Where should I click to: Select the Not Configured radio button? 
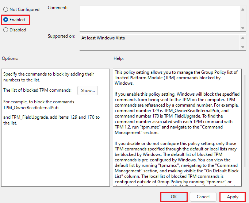point(5,9)
